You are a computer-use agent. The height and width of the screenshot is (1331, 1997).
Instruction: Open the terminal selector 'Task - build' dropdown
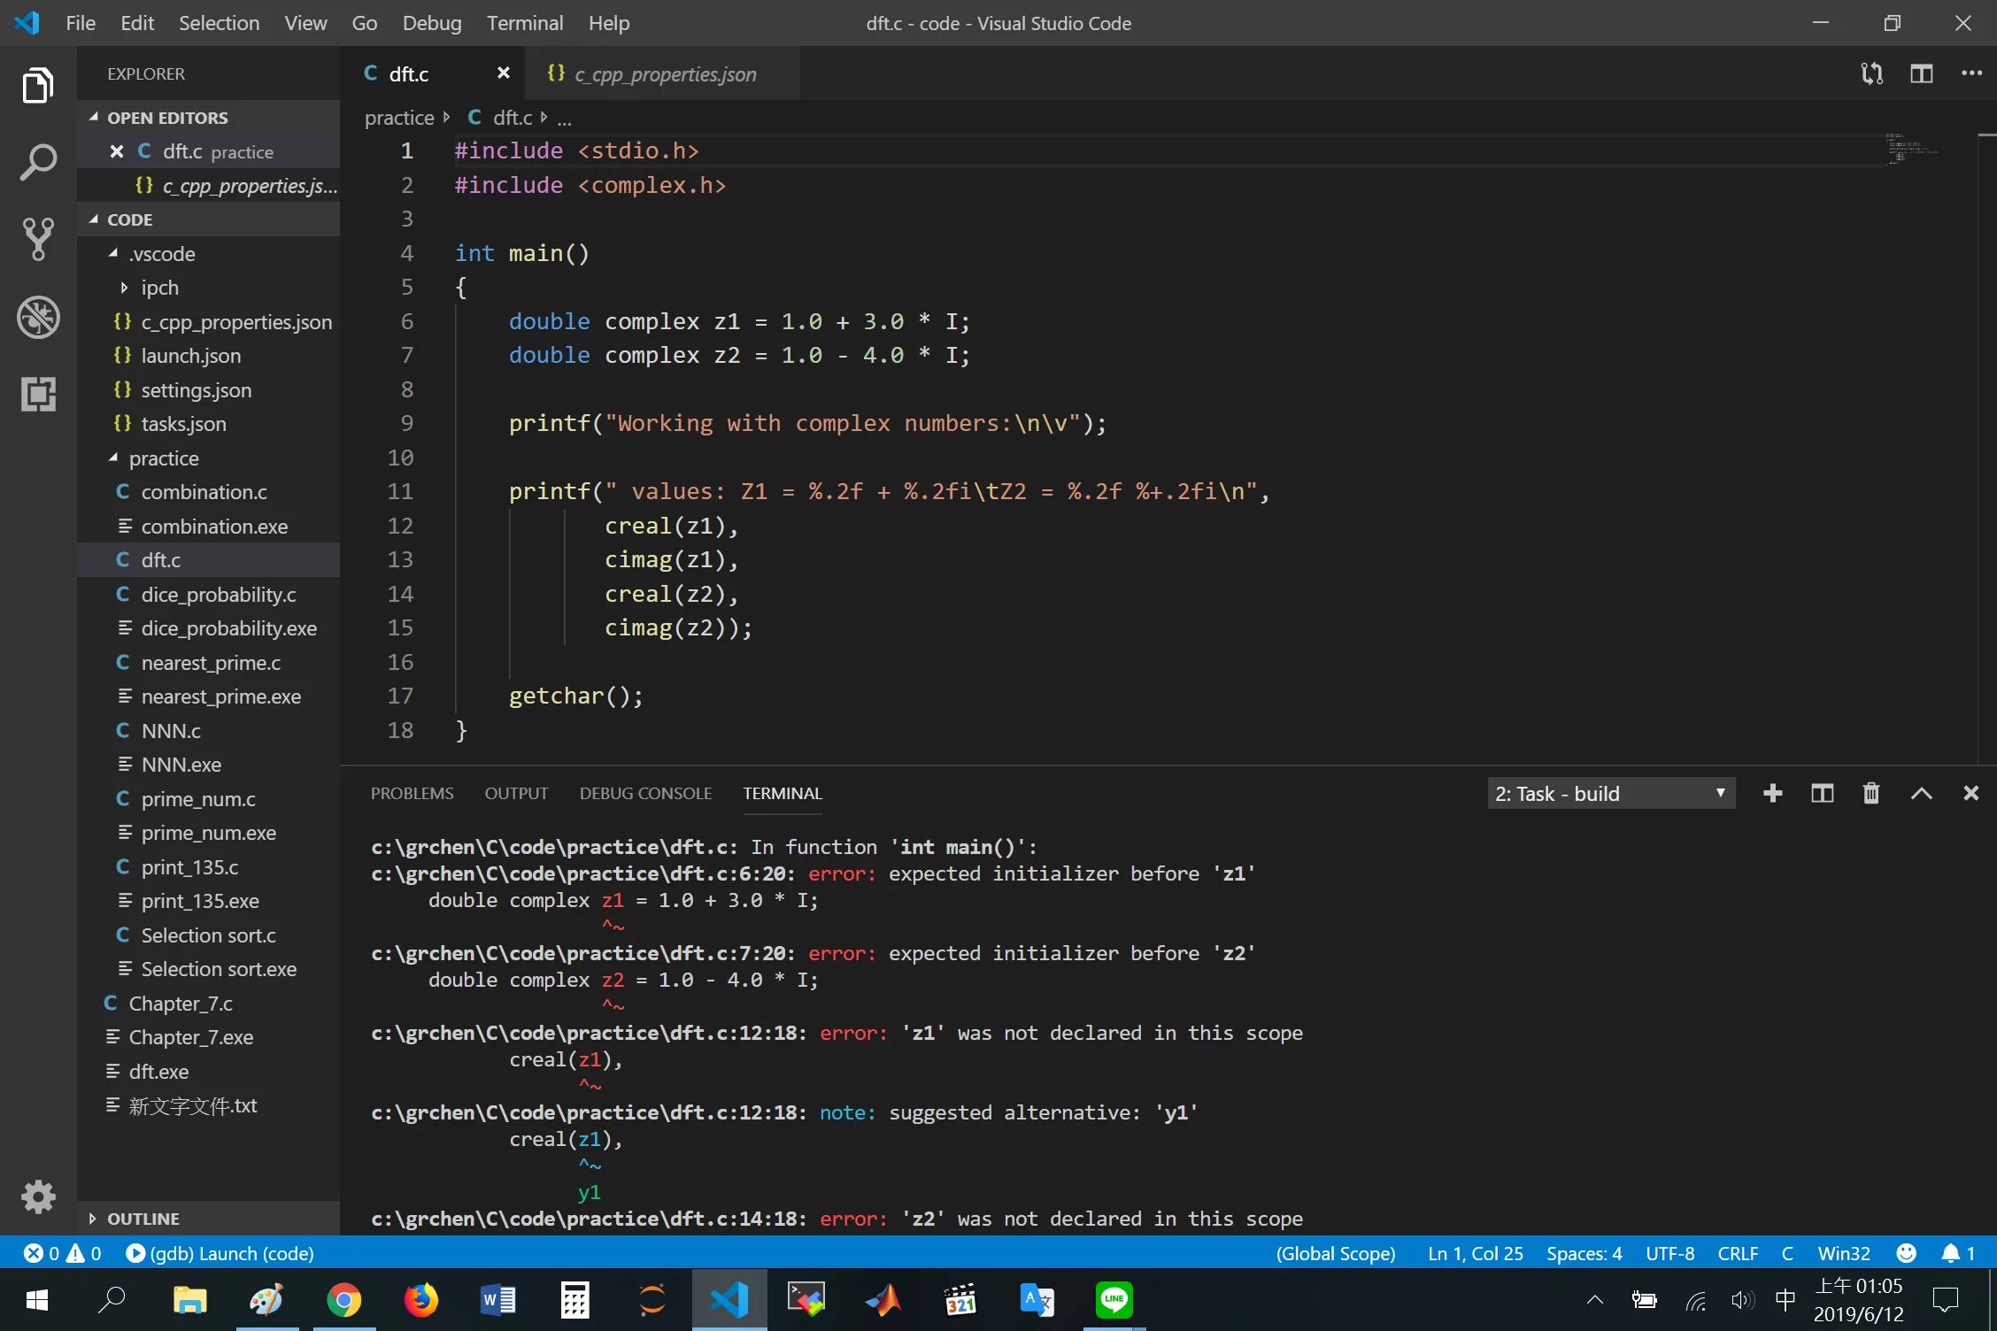tap(1610, 793)
